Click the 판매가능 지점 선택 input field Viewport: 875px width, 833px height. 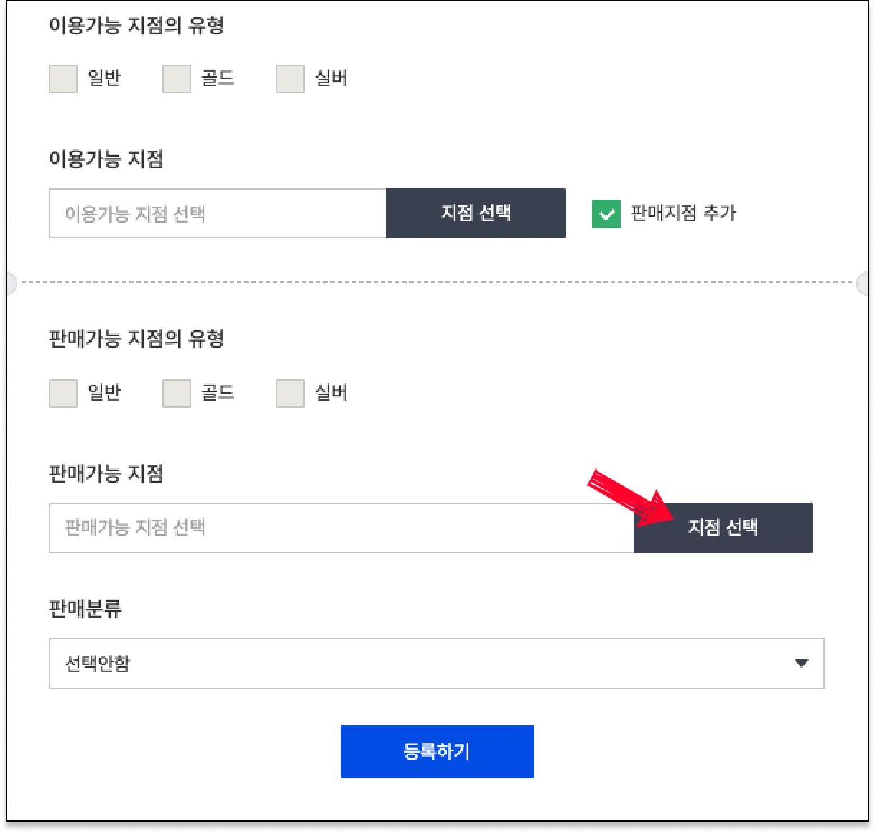point(341,528)
